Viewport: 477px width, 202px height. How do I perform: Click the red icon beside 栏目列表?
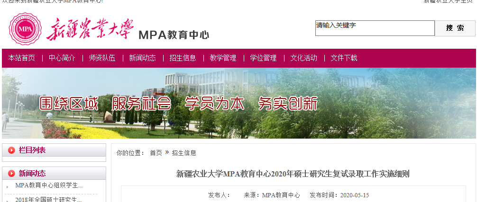tap(11, 150)
